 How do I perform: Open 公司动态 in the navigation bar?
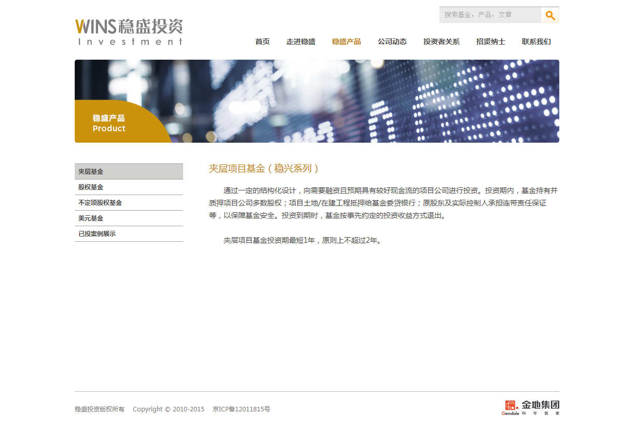point(392,42)
